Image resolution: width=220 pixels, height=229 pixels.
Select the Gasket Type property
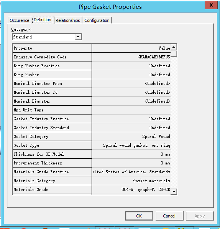click(52, 145)
